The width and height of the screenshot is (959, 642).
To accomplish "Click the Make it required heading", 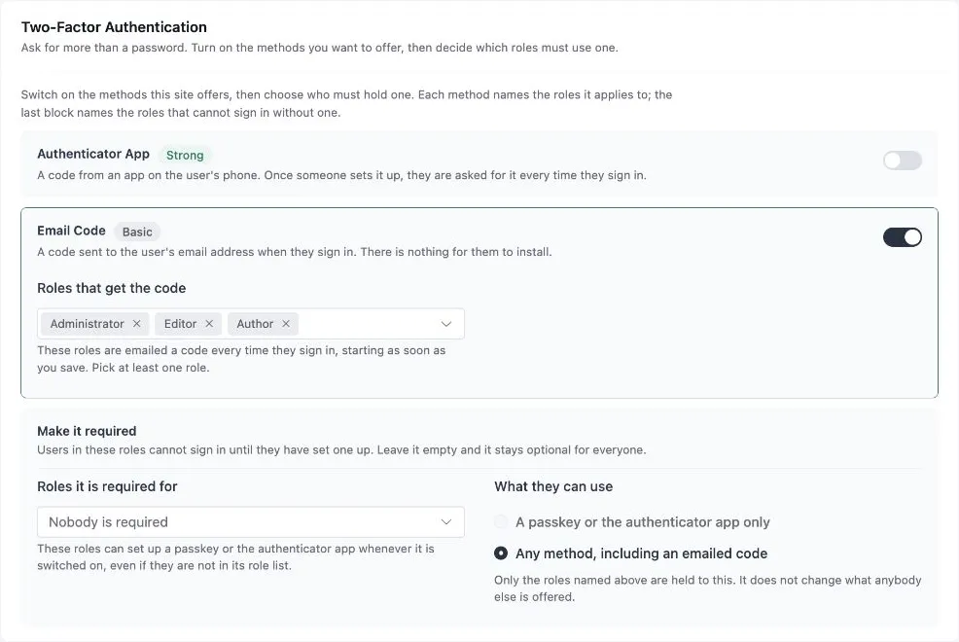I will [x=87, y=431].
